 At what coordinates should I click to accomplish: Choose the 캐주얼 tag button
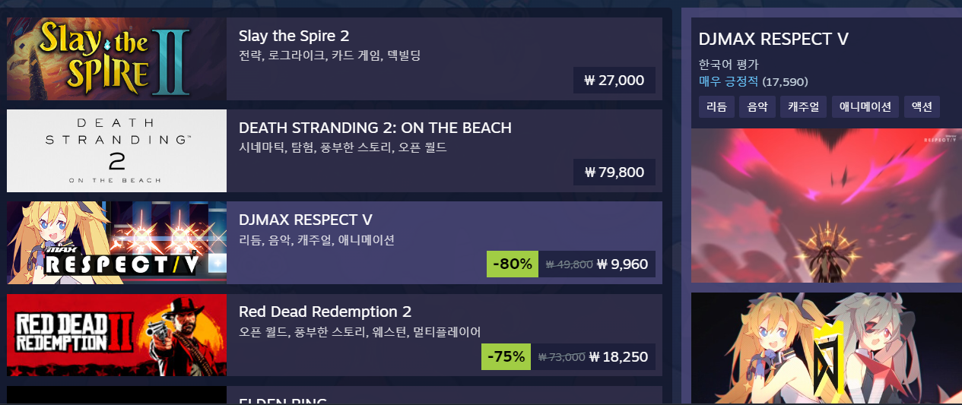802,106
